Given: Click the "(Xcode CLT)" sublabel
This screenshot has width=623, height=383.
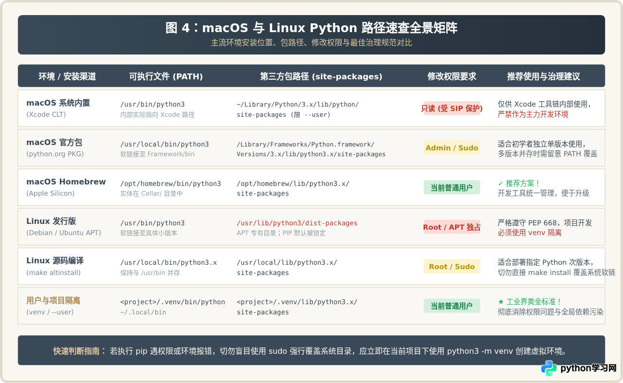Looking at the screenshot, I should pyautogui.click(x=46, y=114).
